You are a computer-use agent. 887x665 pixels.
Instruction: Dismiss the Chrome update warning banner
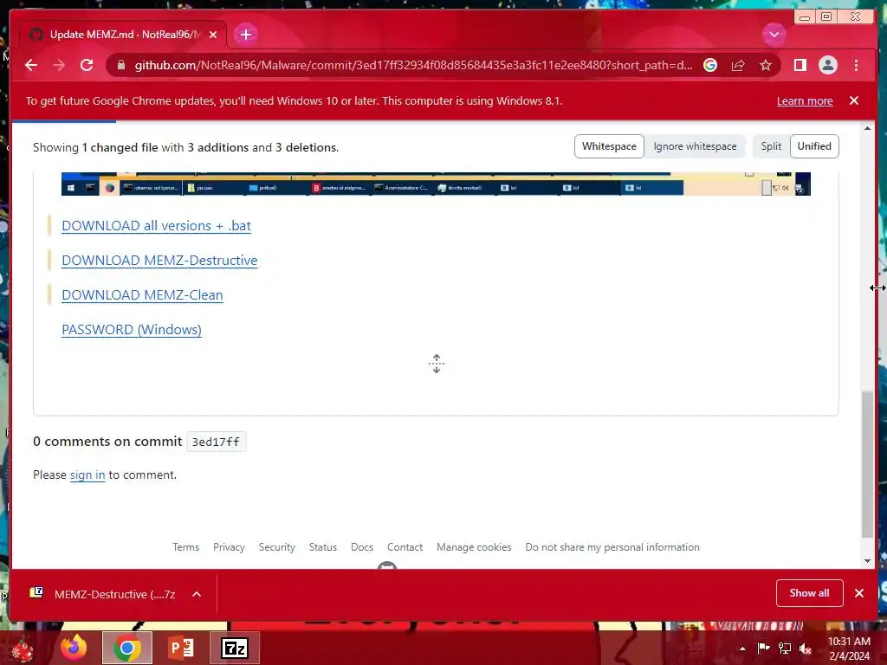tap(854, 100)
